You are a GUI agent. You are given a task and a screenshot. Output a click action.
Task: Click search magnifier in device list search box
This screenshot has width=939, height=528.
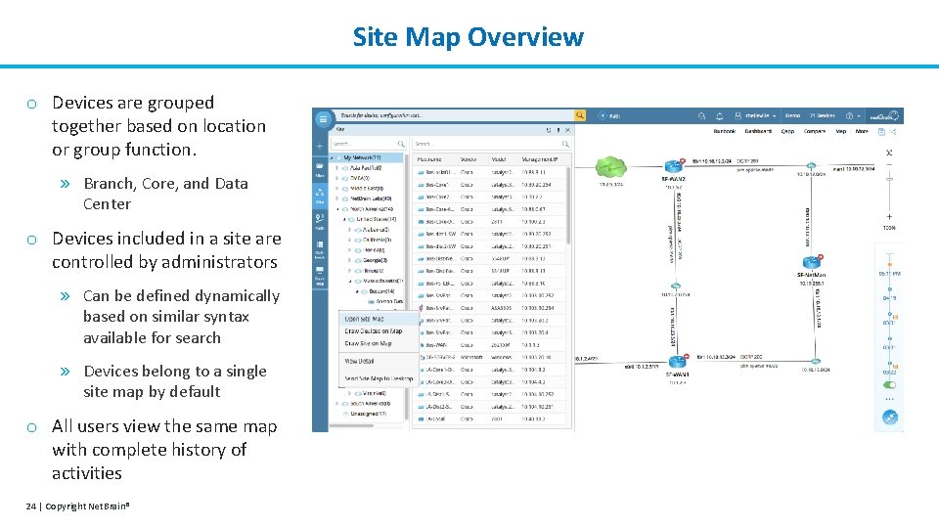[565, 144]
